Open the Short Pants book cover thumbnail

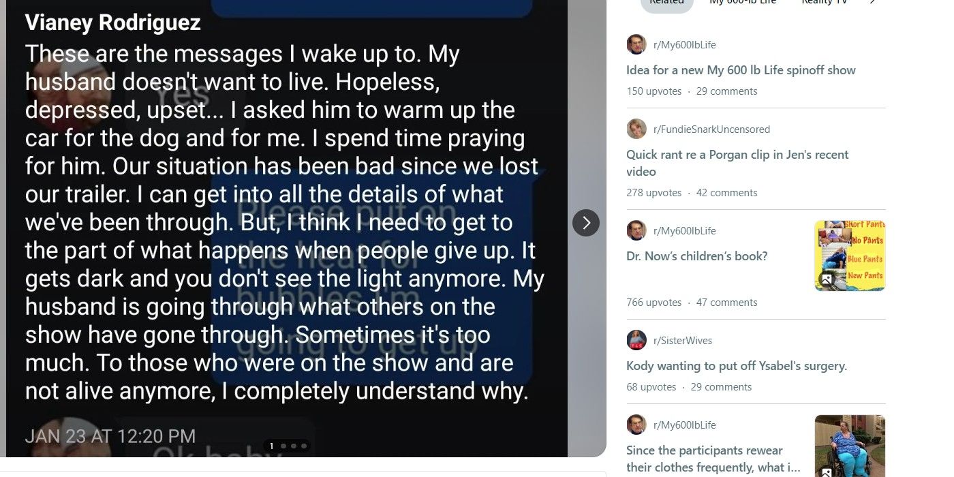coord(850,256)
